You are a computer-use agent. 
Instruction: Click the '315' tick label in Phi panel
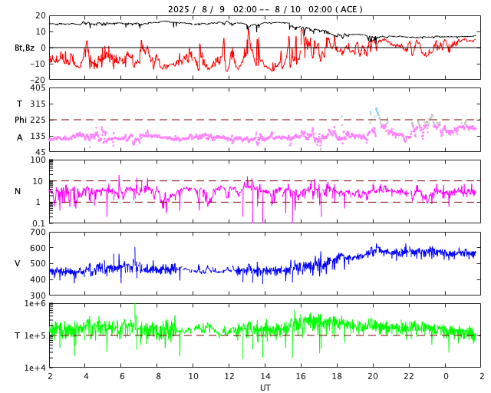tap(38, 104)
